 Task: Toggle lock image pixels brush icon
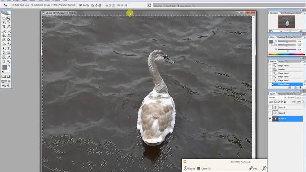tap(279, 102)
